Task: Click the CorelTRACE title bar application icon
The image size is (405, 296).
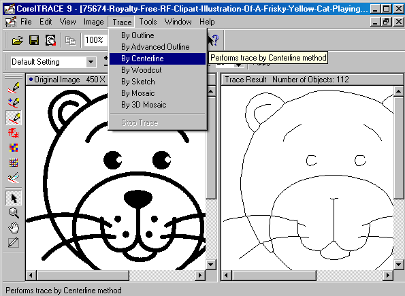Action: pos(10,9)
